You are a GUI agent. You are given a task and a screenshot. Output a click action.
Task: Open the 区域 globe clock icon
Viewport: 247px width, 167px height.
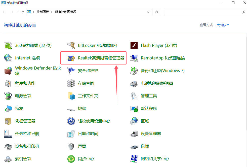[134, 121]
